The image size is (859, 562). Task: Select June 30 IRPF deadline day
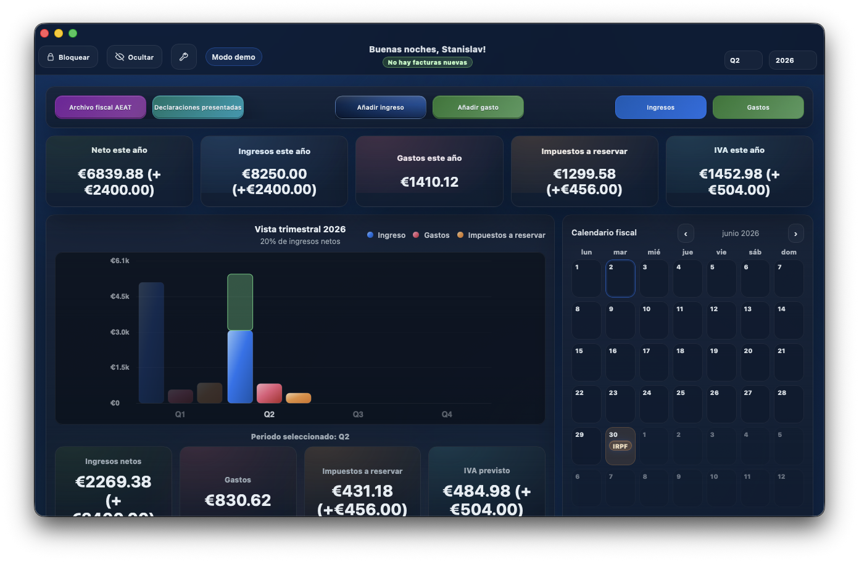(620, 446)
